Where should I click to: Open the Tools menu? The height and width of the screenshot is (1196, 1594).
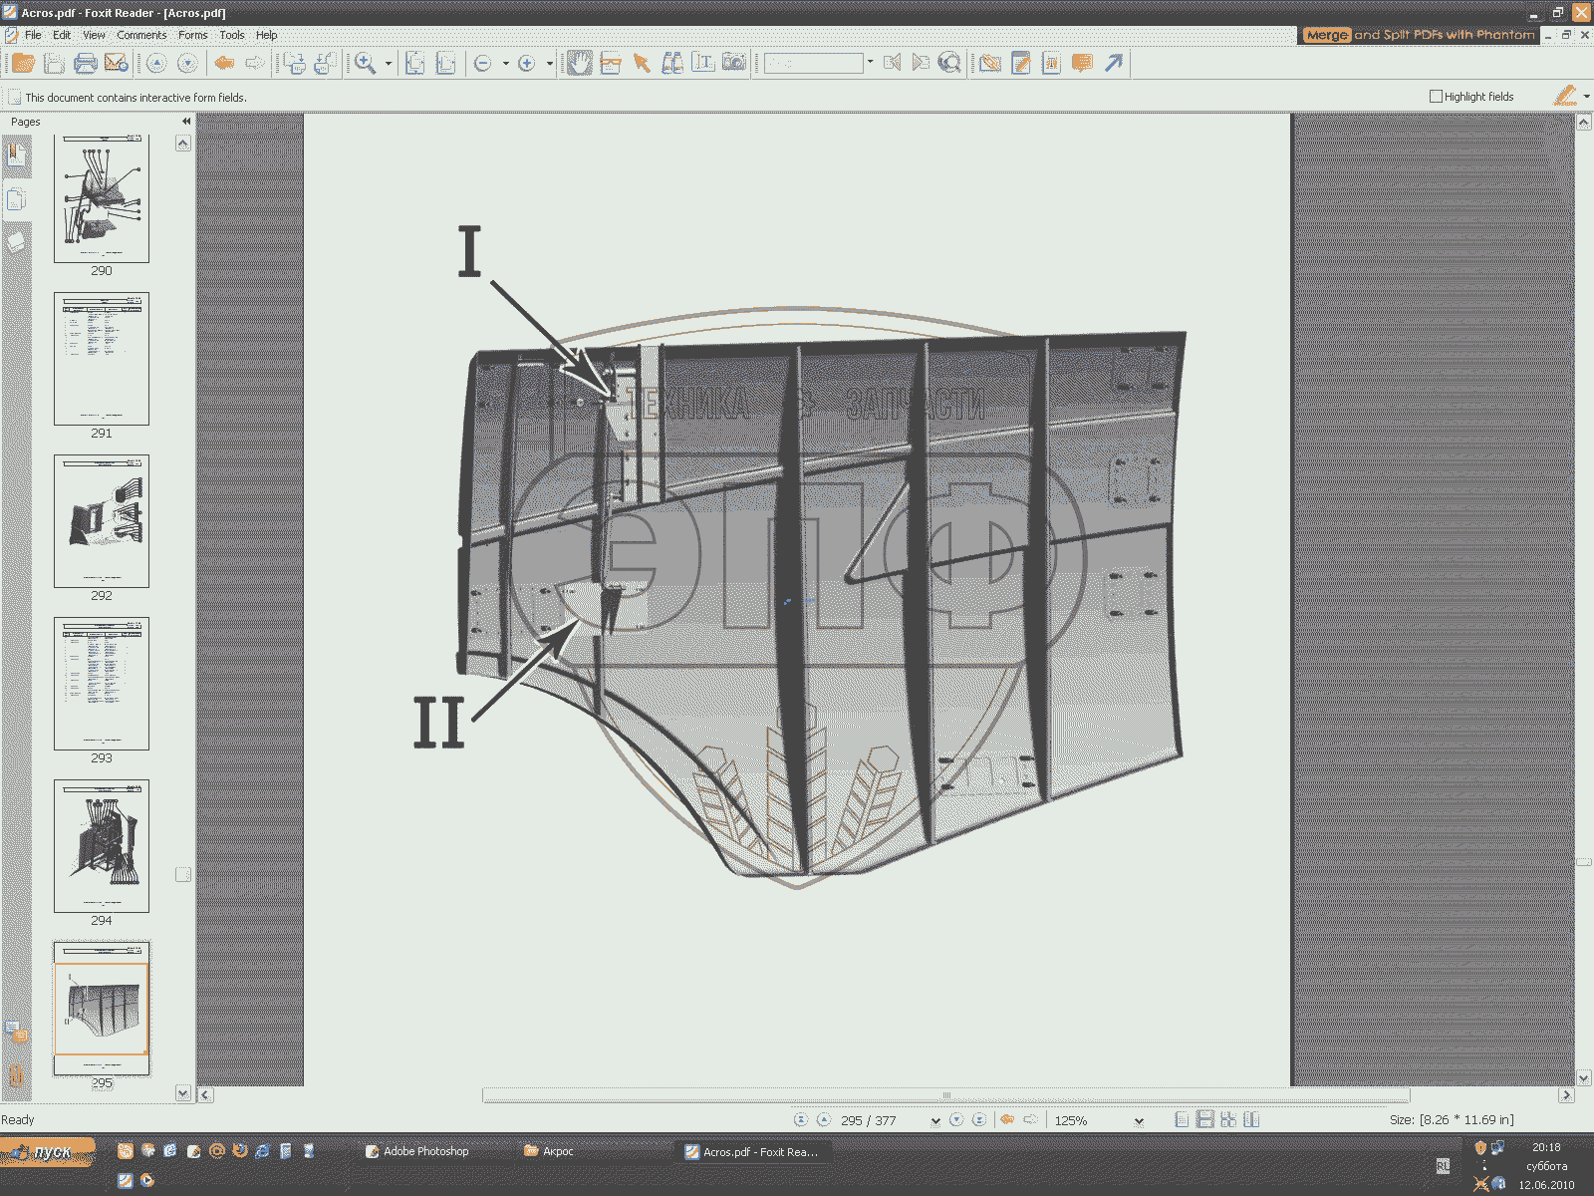click(231, 35)
